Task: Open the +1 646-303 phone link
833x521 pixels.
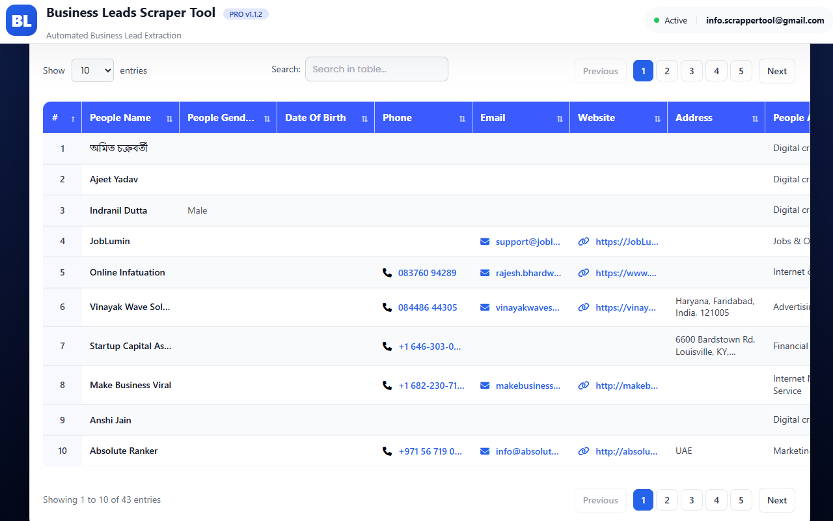Action: [x=430, y=346]
